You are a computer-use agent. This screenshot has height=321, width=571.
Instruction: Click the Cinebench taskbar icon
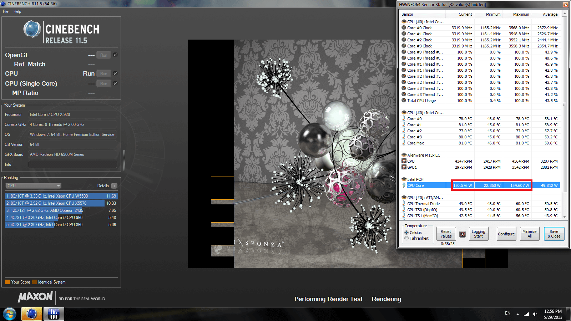pyautogui.click(x=32, y=314)
